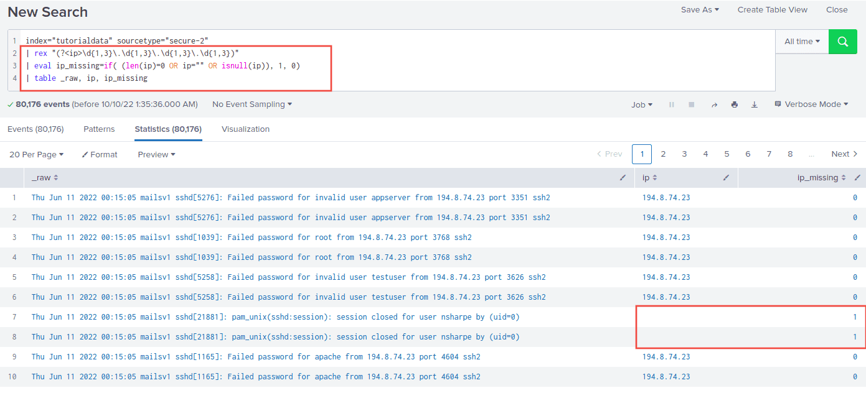Open the All time time range picker
866x393 pixels.
pos(801,41)
